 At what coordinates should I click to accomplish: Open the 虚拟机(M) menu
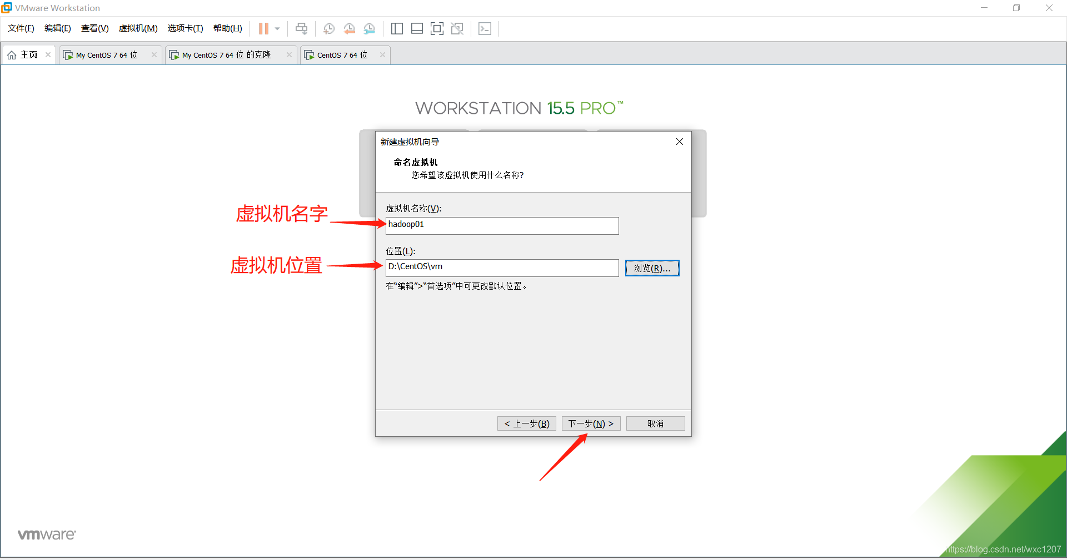tap(138, 28)
